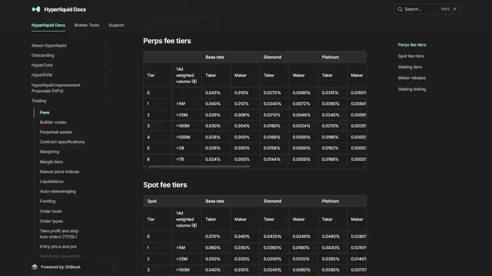Viewport: 492px width, 276px height.
Task: Open the Trading sidebar section
Action: 38,101
